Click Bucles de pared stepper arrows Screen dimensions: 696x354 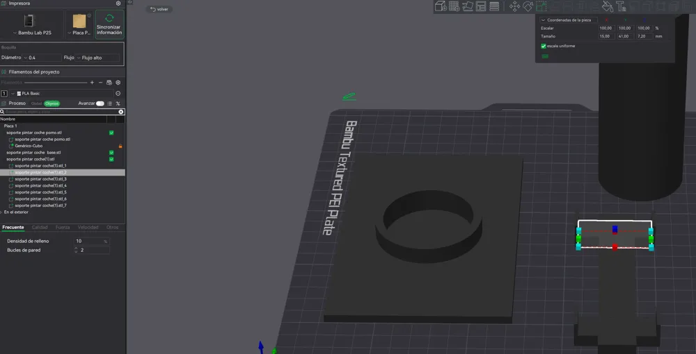[76, 251]
